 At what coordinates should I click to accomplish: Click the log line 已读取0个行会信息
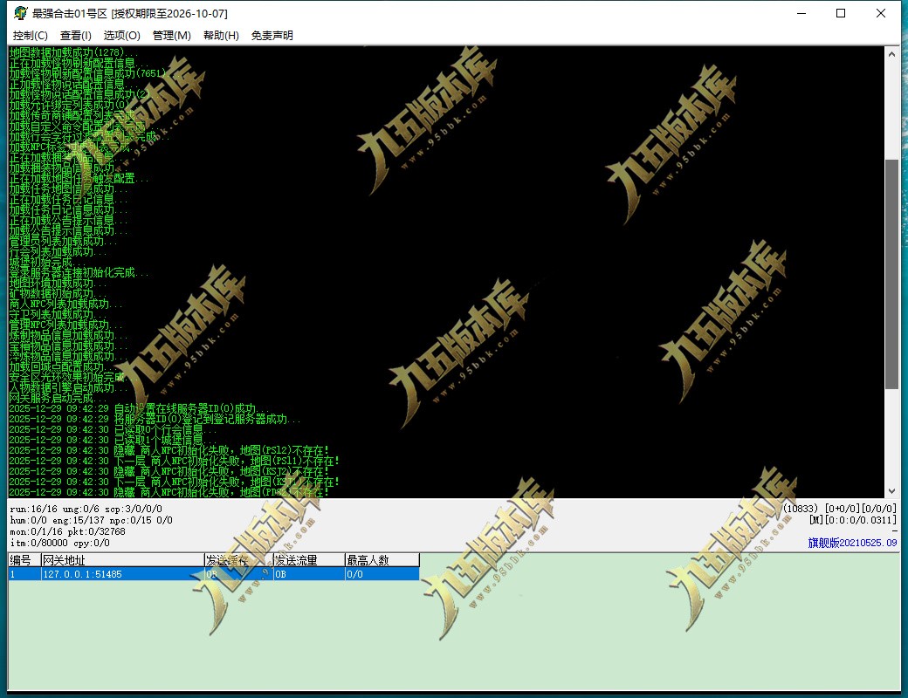164,429
